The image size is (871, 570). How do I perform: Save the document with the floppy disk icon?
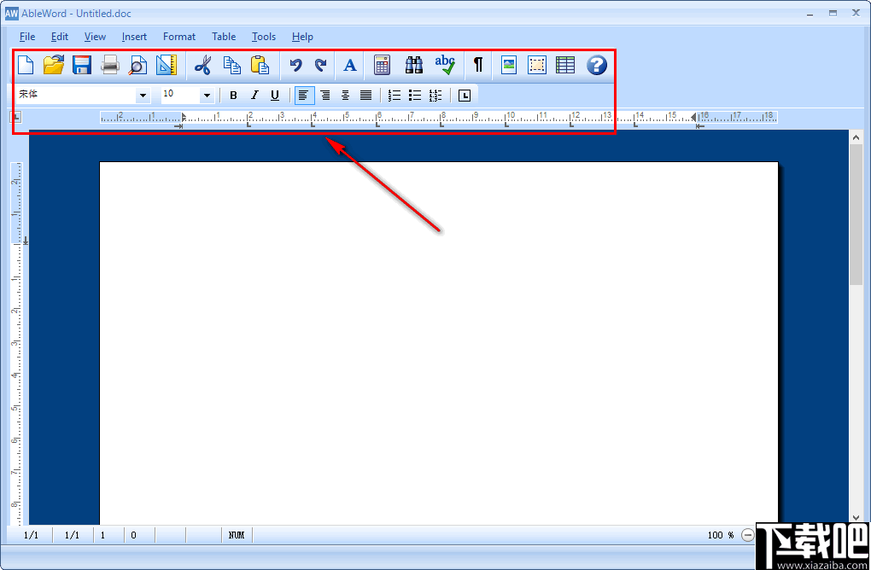82,65
